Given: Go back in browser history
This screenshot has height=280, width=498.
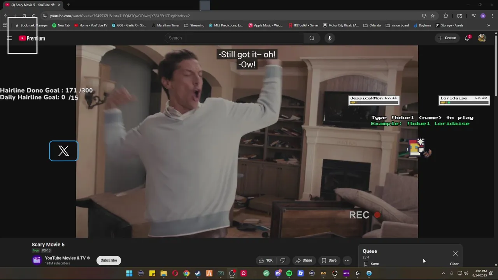Looking at the screenshot, I should [5, 16].
